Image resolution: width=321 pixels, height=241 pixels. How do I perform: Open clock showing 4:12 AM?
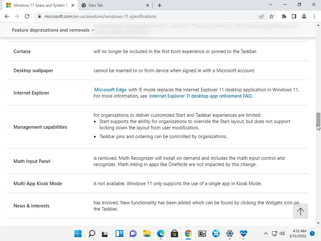pos(298,233)
